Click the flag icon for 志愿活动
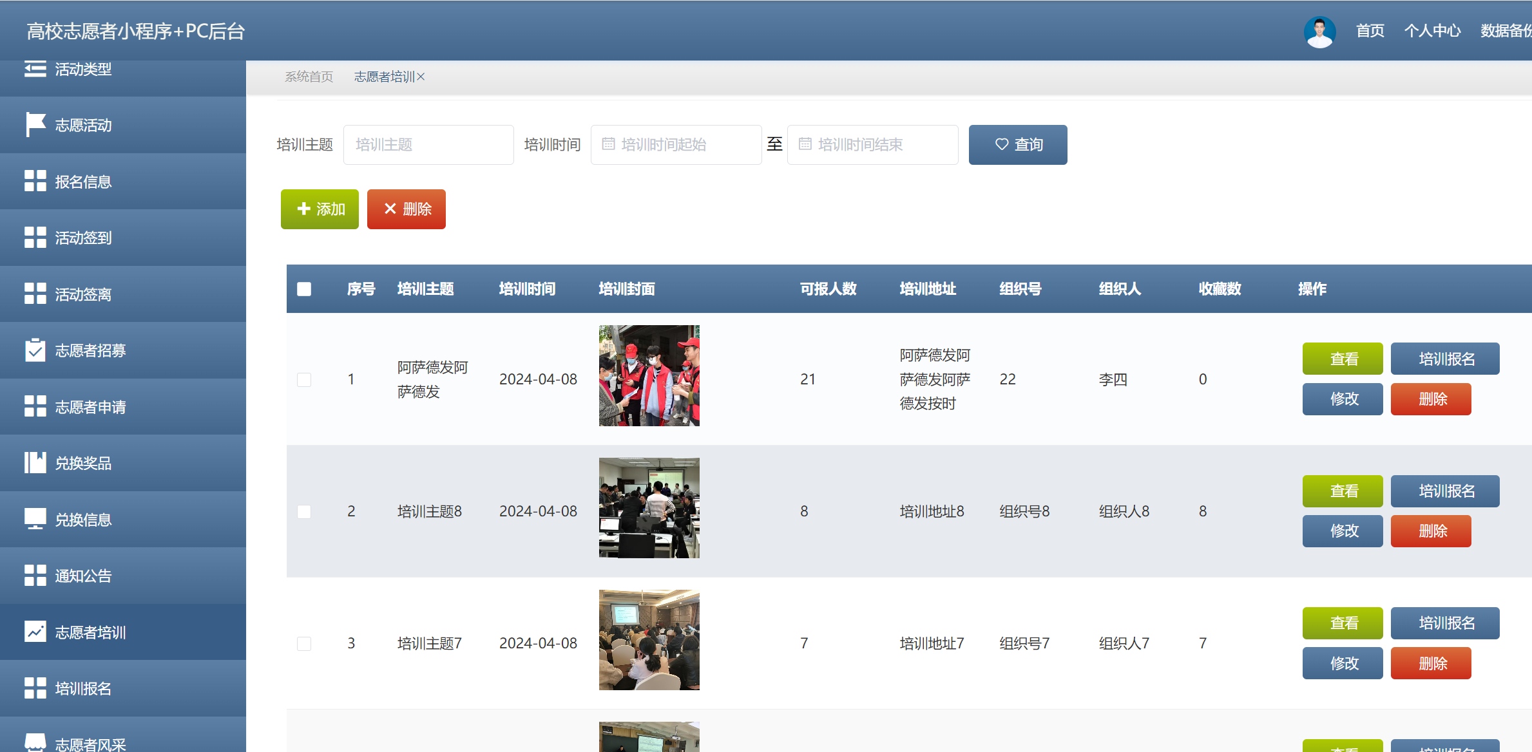Screen dimensions: 1532x752 tap(35, 125)
